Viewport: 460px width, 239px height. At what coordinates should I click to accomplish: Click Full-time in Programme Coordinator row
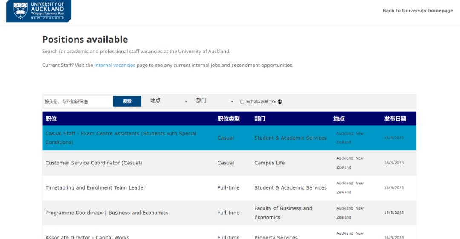228,213
